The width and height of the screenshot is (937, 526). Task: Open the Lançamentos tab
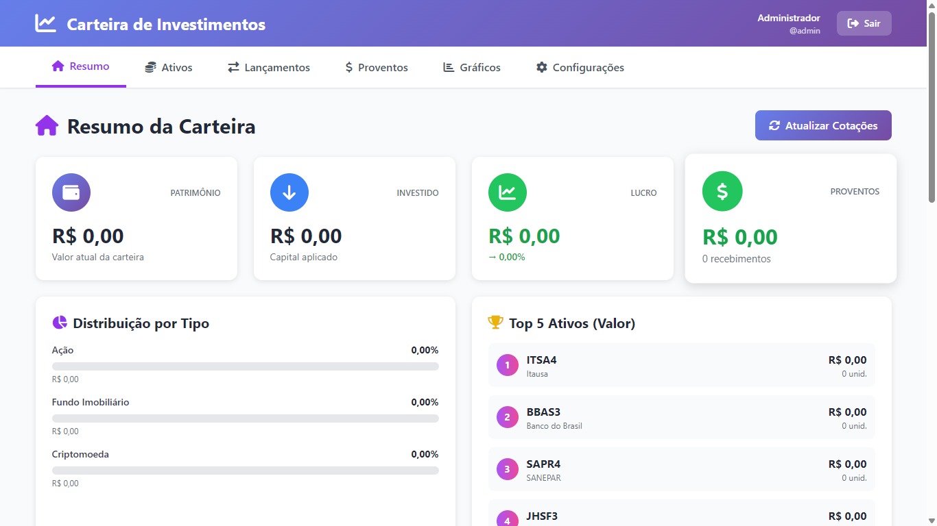tap(268, 67)
